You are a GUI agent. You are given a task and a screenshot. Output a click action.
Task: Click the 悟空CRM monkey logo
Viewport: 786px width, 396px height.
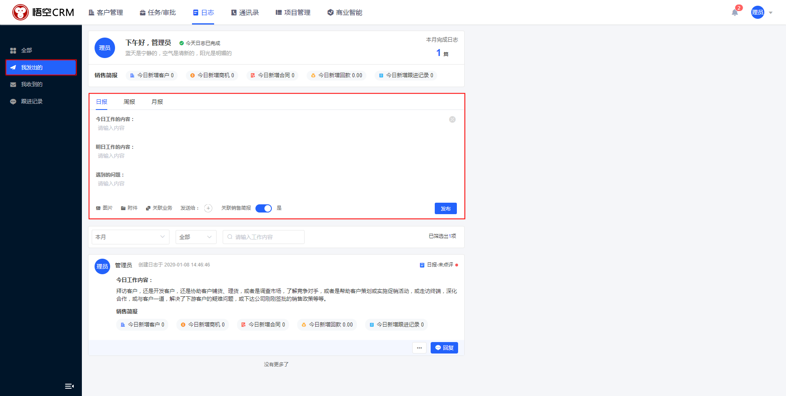pos(43,12)
